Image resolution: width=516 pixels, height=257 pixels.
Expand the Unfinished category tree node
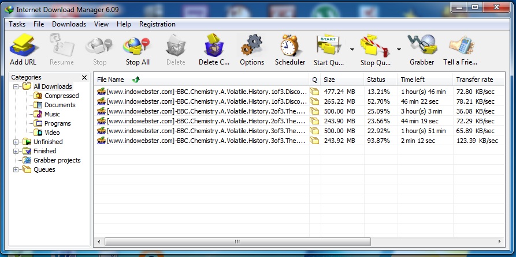16,142
